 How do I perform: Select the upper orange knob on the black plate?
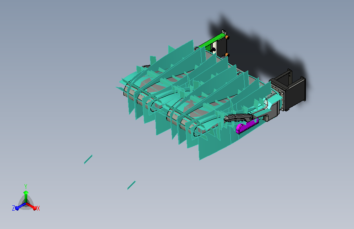227,37
